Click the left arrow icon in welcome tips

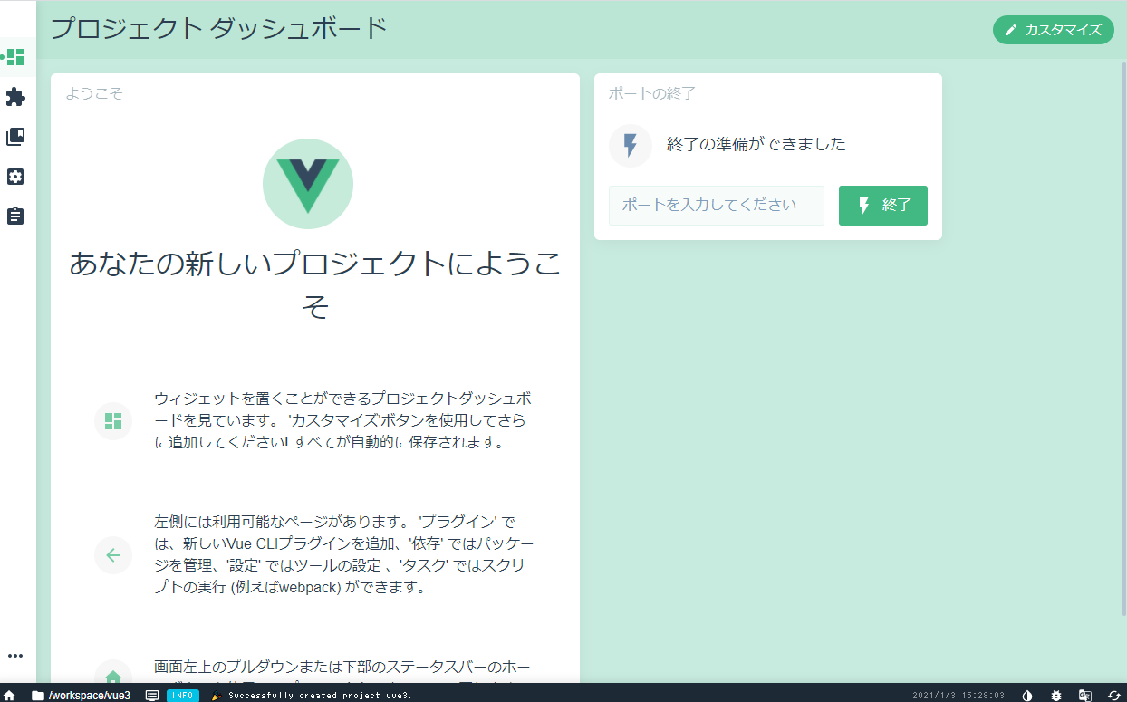click(x=113, y=555)
